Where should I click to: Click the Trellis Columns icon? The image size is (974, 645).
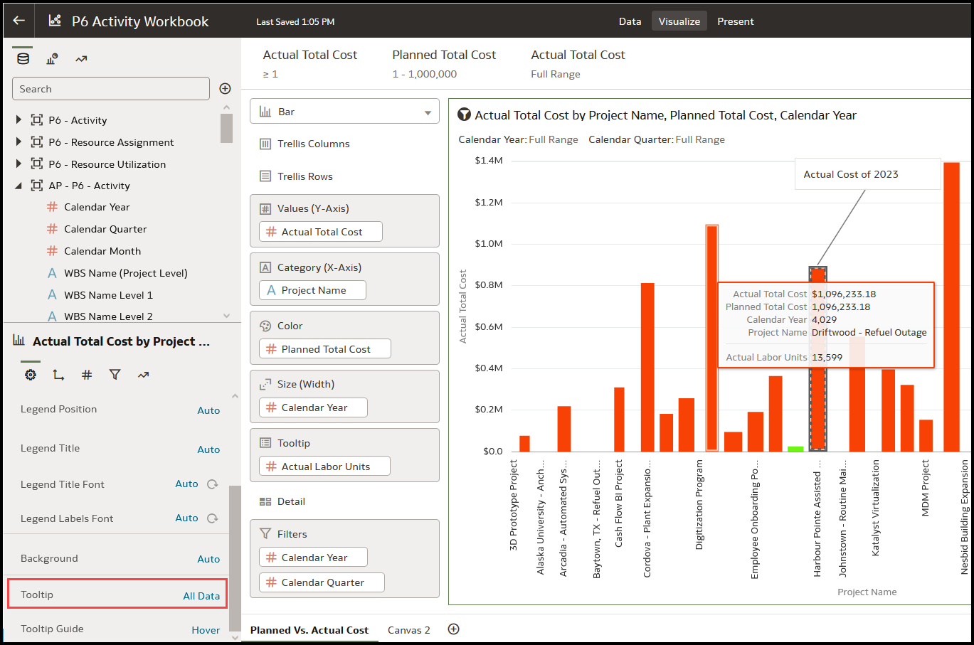[x=265, y=144]
